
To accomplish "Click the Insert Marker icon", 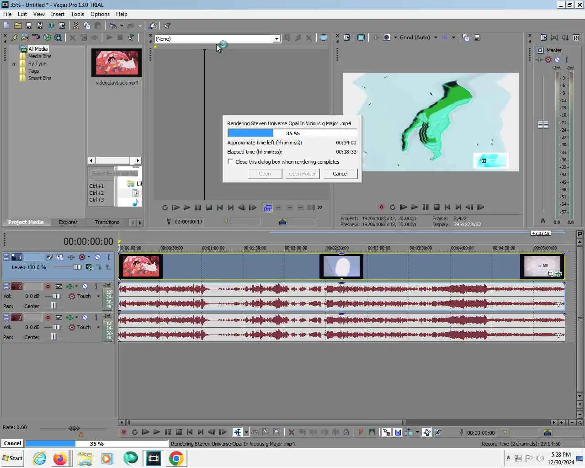I will (361, 432).
